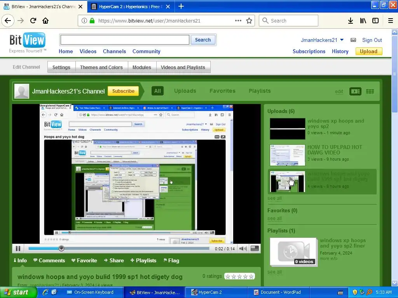Screen dimensions: 398x298
Task: Open Themes and Colors tab
Action: [101, 68]
